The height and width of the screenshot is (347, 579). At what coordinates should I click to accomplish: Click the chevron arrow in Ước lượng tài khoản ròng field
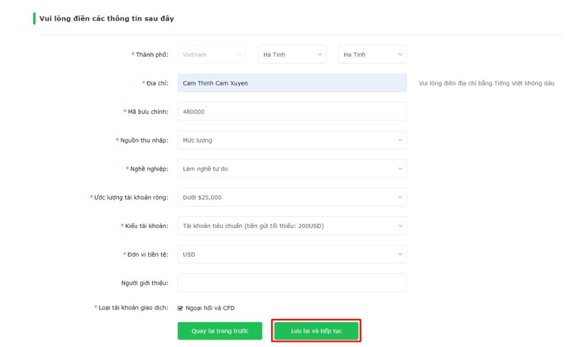400,197
